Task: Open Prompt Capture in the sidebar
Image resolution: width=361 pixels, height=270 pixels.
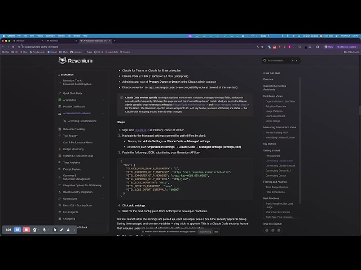Action: [x=72, y=169]
